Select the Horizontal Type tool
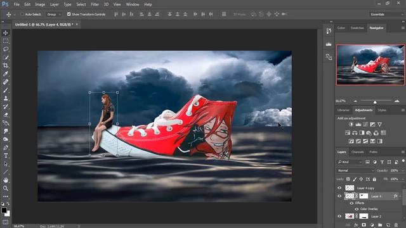Image resolution: width=406 pixels, height=228 pixels. [x=6, y=156]
